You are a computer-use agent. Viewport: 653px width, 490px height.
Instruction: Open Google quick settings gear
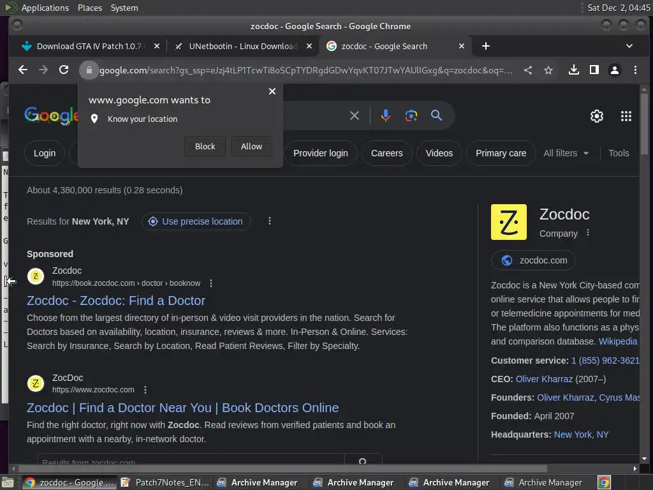tap(597, 116)
